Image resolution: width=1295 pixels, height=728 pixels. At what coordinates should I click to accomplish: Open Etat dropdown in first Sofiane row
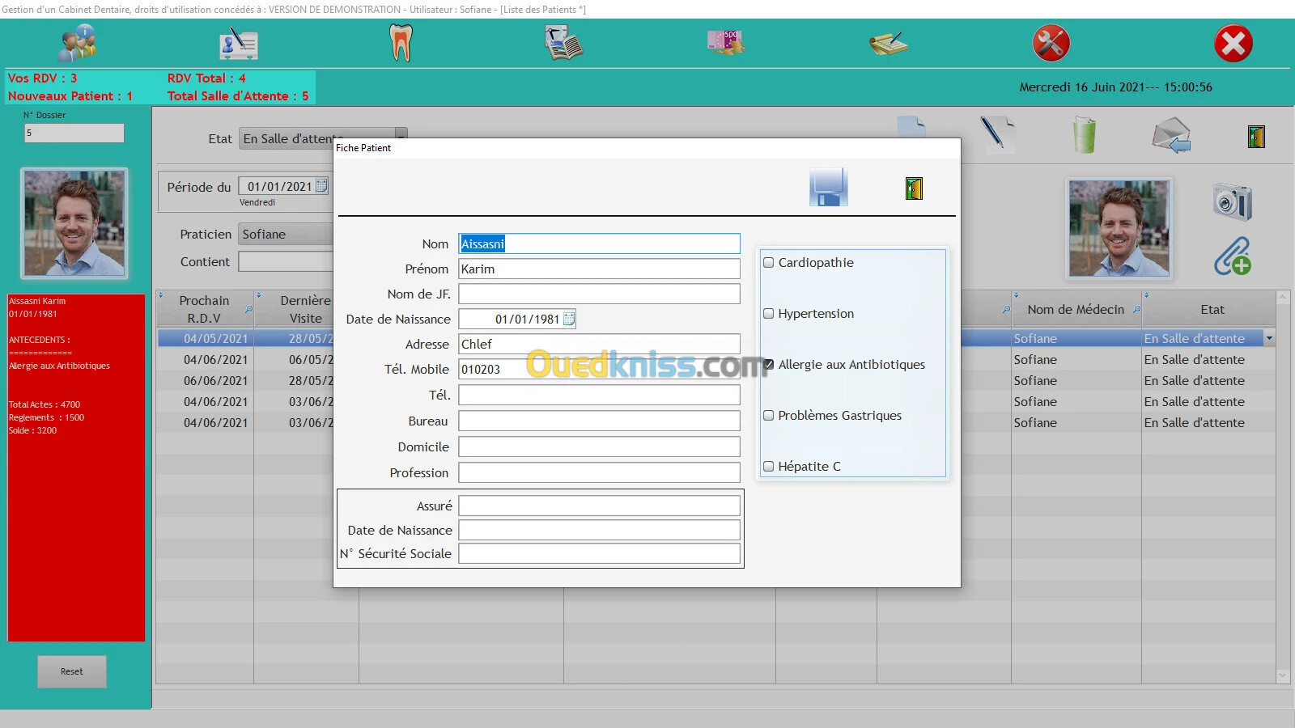[x=1269, y=338]
